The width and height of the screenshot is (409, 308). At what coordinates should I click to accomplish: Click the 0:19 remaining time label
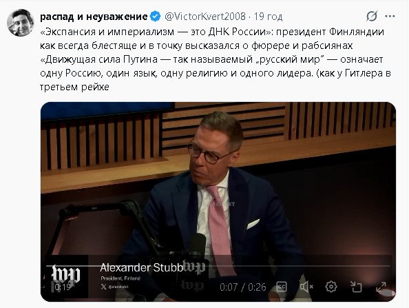pos(63,287)
